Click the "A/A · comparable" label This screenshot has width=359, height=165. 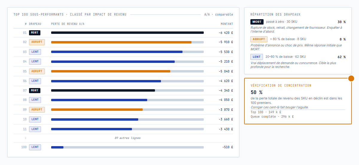[x=218, y=14]
